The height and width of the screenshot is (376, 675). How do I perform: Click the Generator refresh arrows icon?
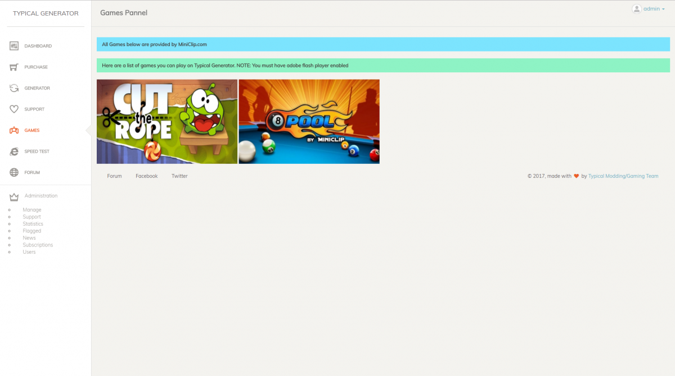click(x=15, y=88)
